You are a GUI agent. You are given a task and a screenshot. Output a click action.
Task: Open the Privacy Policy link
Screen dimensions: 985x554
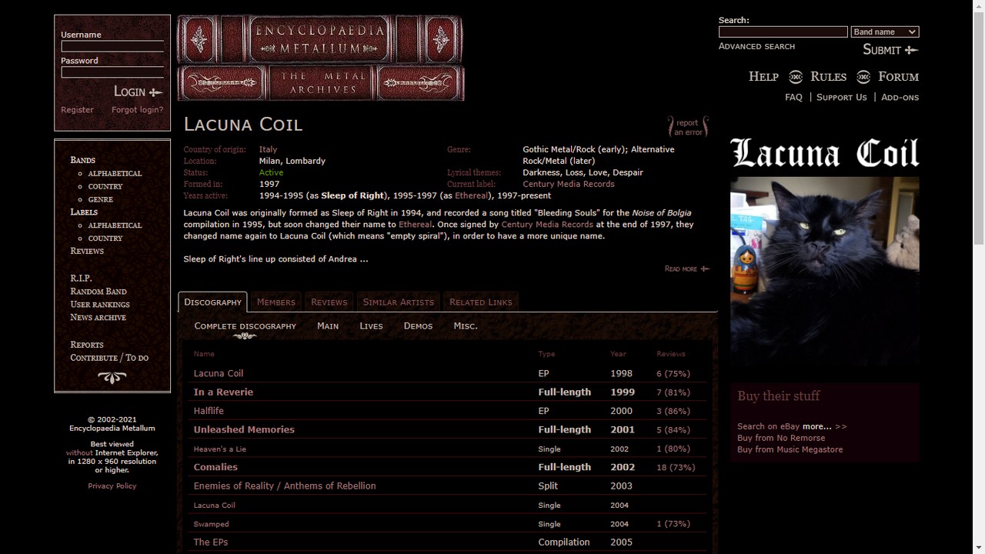coord(112,486)
